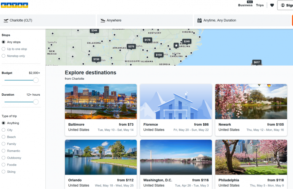
Task: Click the $344 map price marker
Action: (94, 30)
